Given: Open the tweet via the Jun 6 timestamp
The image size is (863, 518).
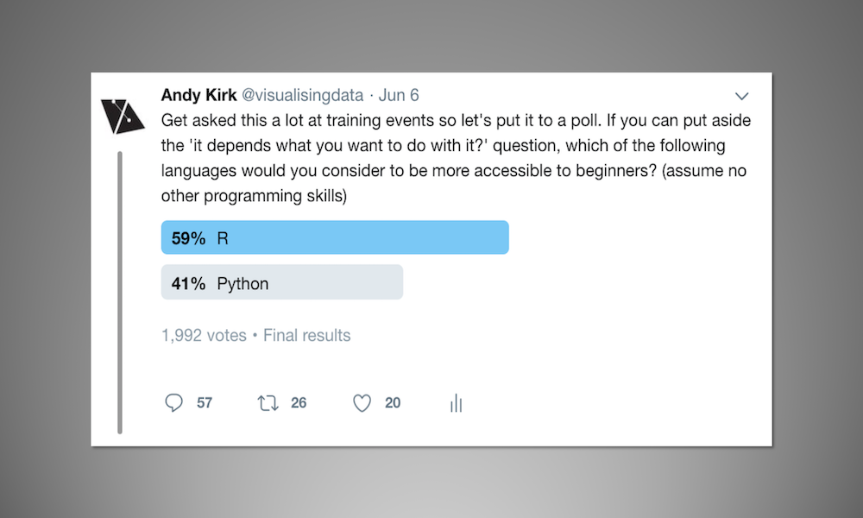Looking at the screenshot, I should tap(400, 95).
